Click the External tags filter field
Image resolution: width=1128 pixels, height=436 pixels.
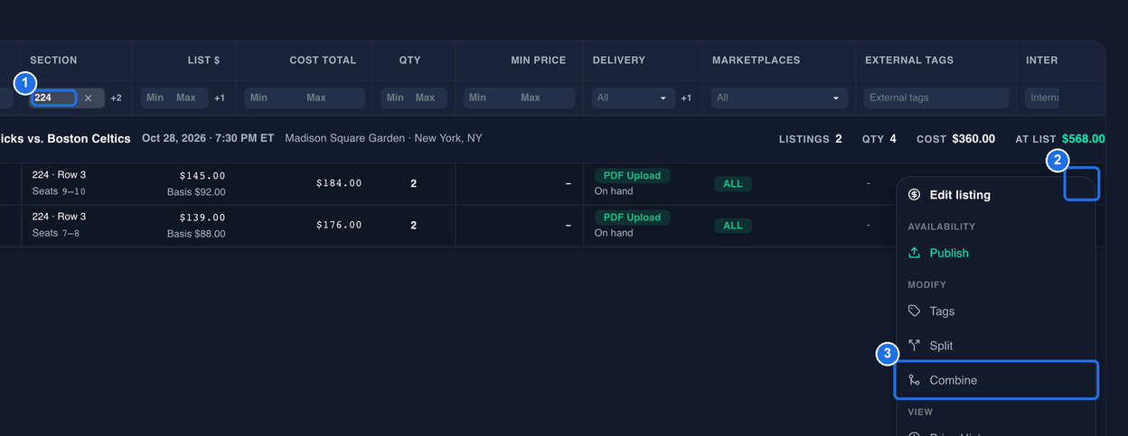click(x=935, y=97)
